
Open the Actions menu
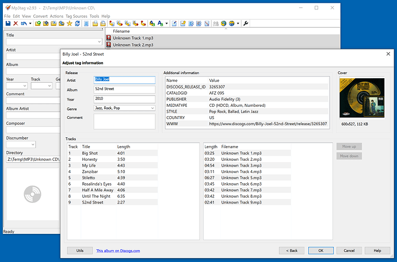tap(56, 16)
